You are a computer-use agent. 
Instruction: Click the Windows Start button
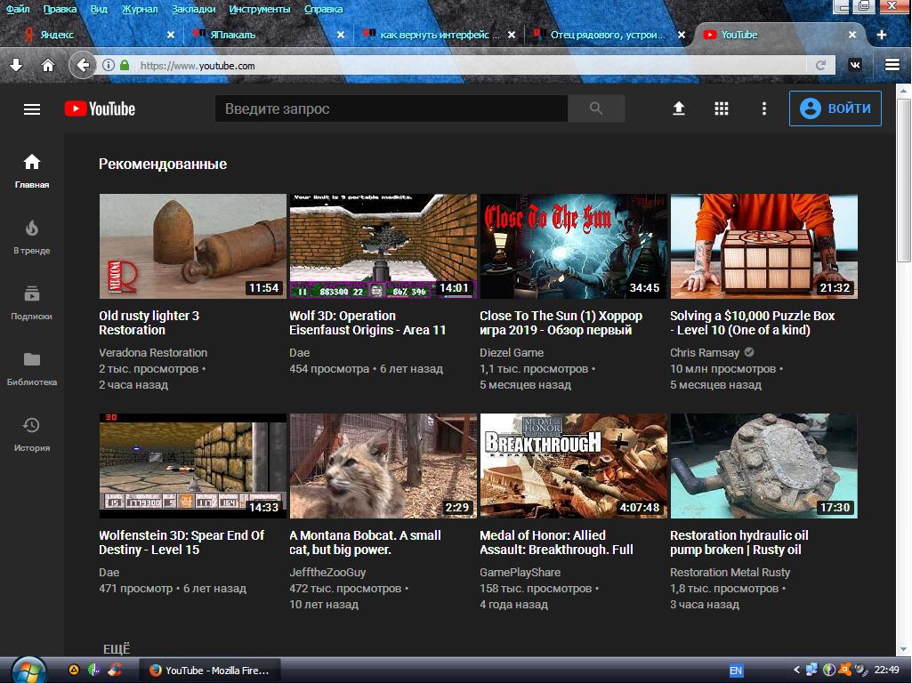(29, 670)
